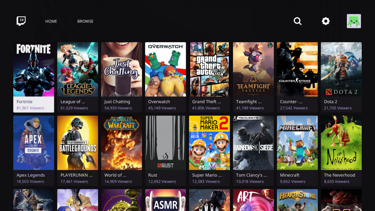Open Teamfight Tactics cover art

[253, 69]
